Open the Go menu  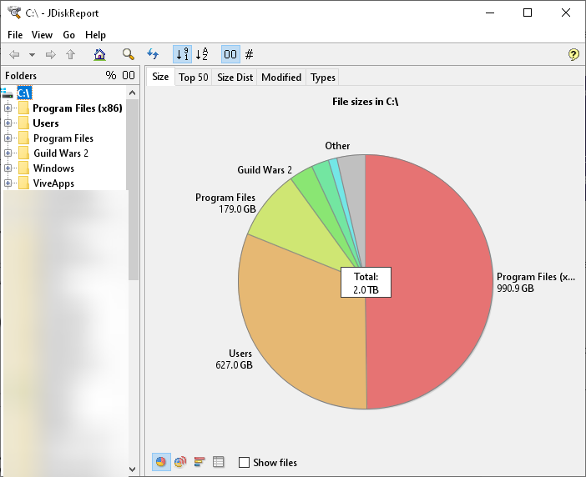click(68, 35)
